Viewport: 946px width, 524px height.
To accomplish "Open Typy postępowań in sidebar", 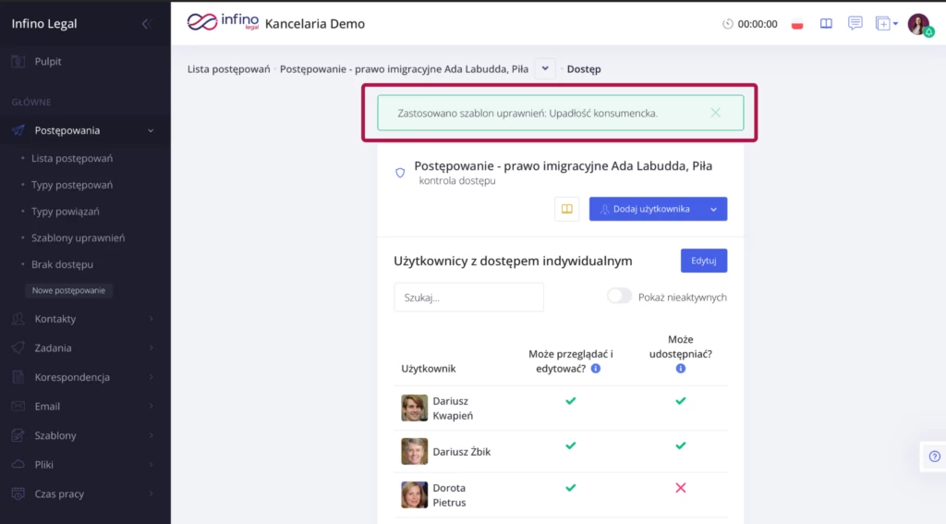I will tap(72, 185).
